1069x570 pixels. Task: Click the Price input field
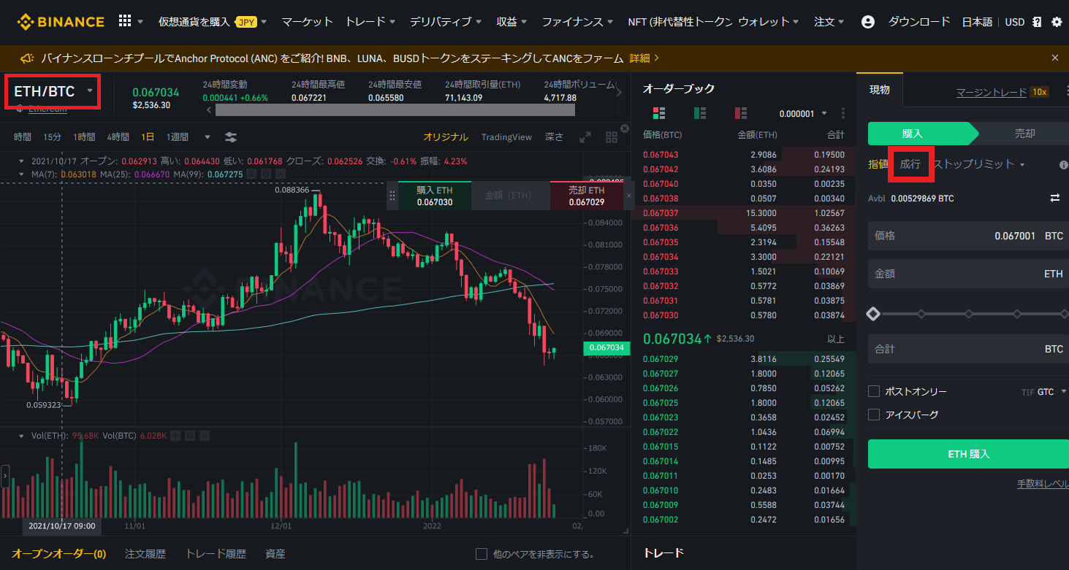[968, 236]
